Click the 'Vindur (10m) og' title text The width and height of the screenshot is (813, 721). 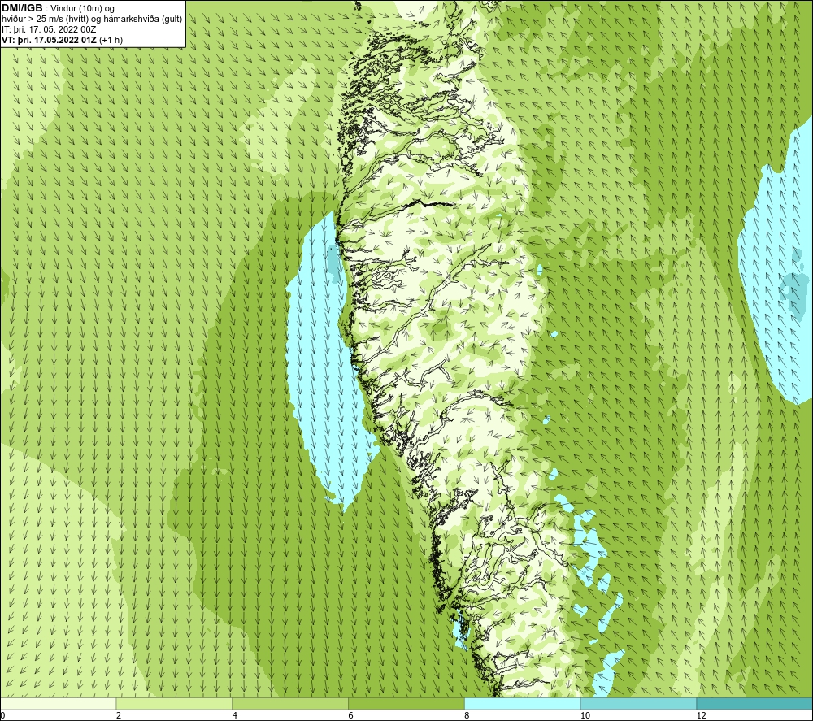pyautogui.click(x=82, y=9)
